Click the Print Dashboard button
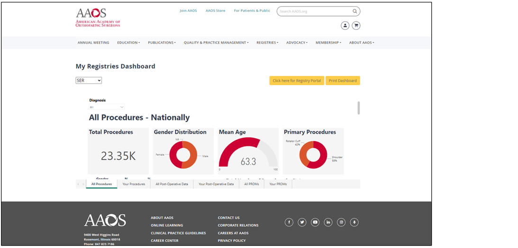The width and height of the screenshot is (518, 248). pos(343,81)
